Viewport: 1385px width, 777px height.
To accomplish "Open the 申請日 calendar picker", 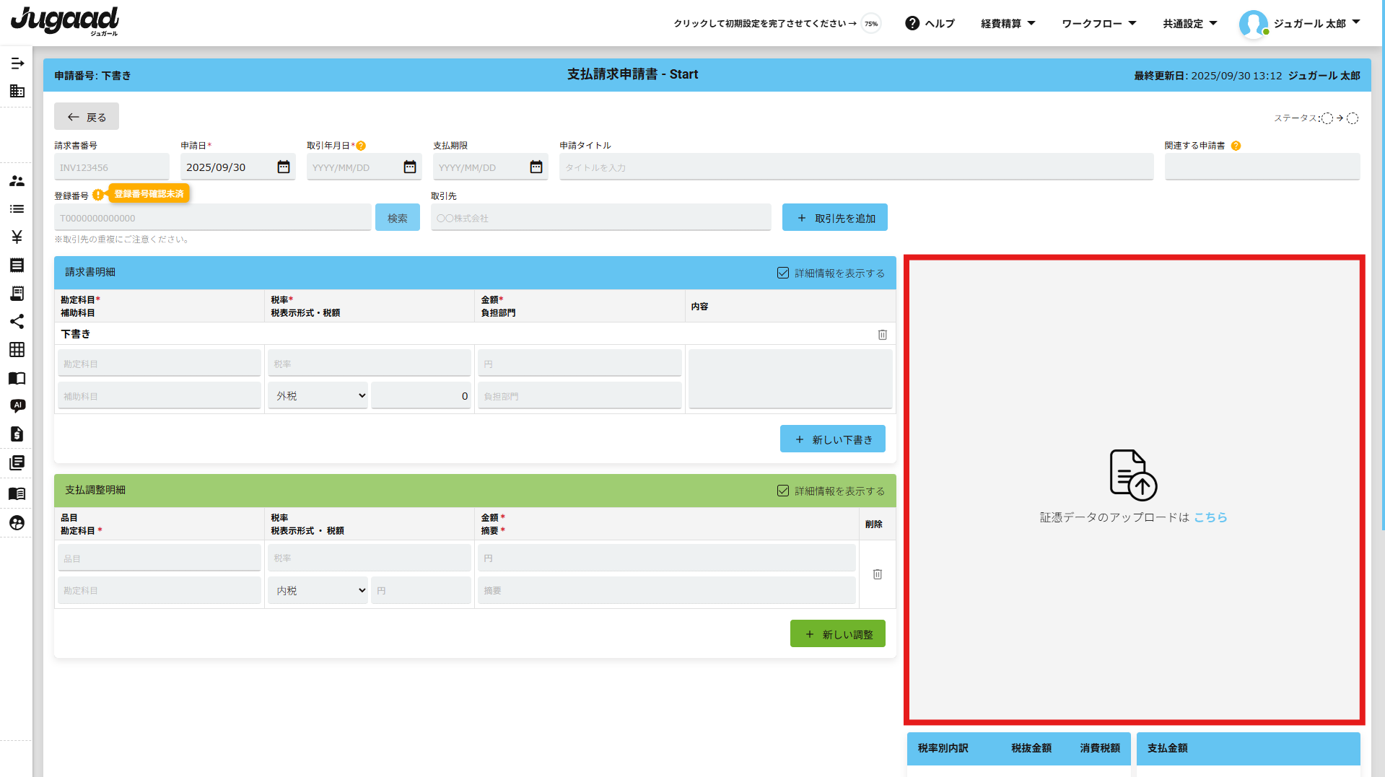I will (x=284, y=167).
